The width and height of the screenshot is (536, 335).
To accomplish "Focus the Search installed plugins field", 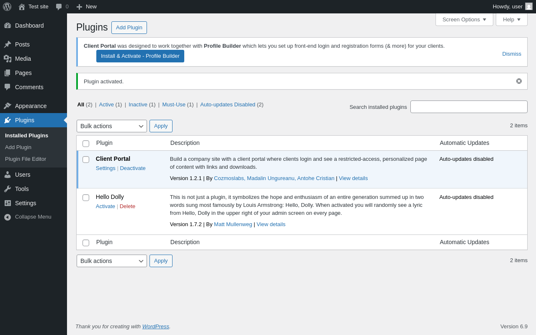I will click(469, 107).
